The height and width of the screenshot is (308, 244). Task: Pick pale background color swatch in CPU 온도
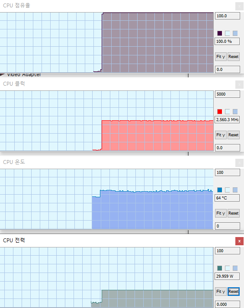[x=227, y=190]
